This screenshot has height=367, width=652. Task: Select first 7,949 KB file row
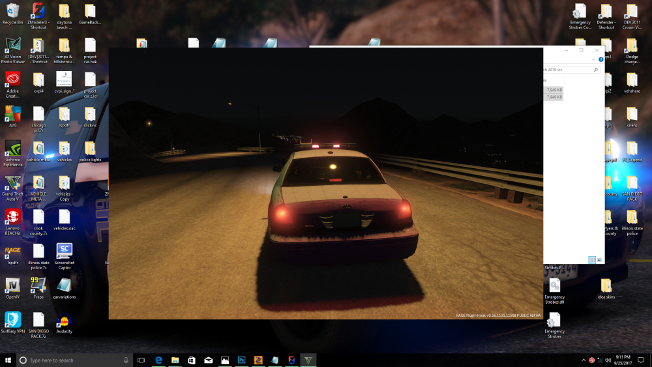point(553,90)
